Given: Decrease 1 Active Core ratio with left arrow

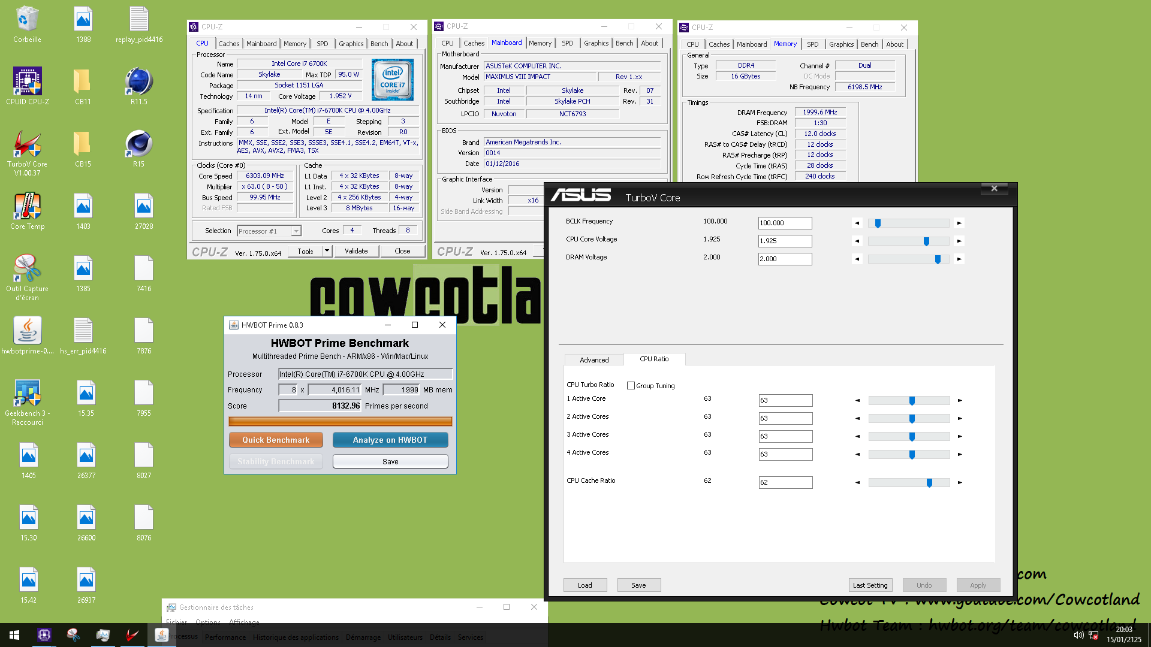Looking at the screenshot, I should 858,400.
